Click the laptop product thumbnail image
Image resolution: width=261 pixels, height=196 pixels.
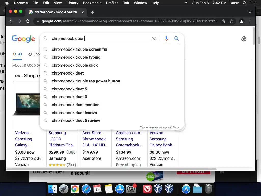click(x=26, y=104)
